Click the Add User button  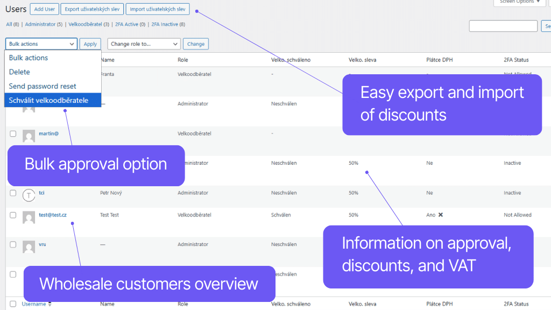pos(44,9)
